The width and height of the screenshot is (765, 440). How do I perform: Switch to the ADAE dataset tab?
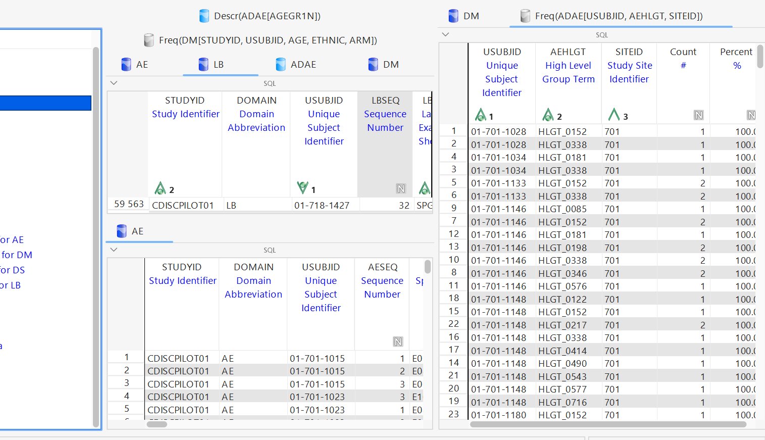[296, 64]
